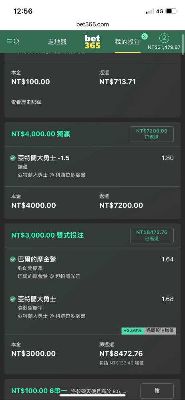Tap the NT$8472.76 已返還 button

tap(152, 236)
